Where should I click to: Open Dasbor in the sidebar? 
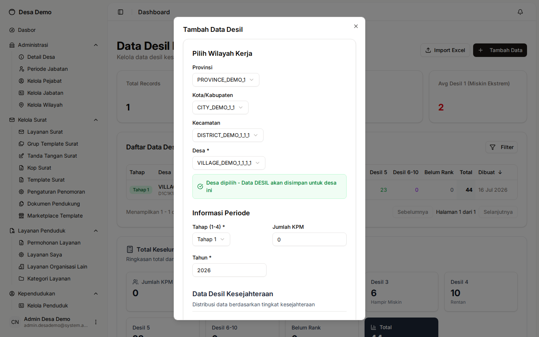coord(54,30)
